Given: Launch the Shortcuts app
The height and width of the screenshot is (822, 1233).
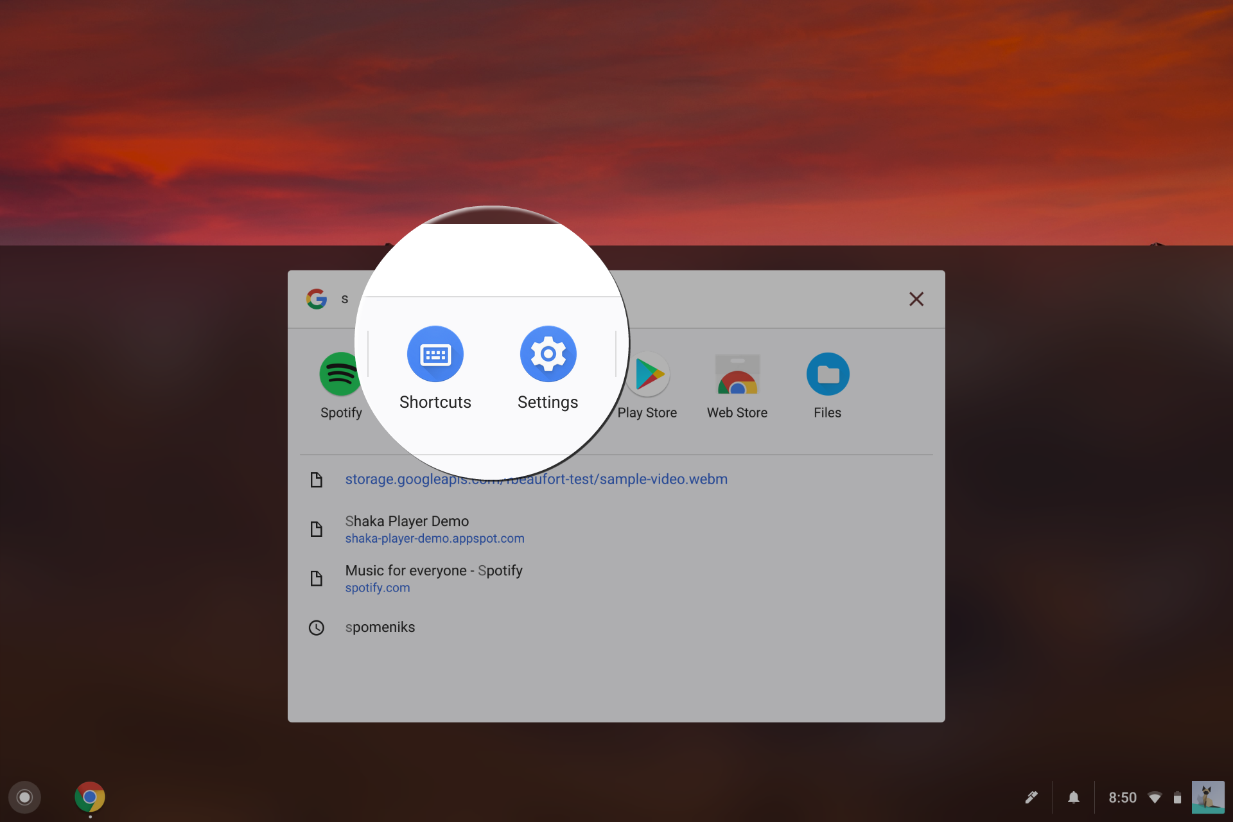Looking at the screenshot, I should 435,354.
